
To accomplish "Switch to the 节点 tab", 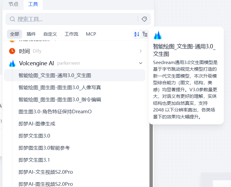I will tap(13, 4).
